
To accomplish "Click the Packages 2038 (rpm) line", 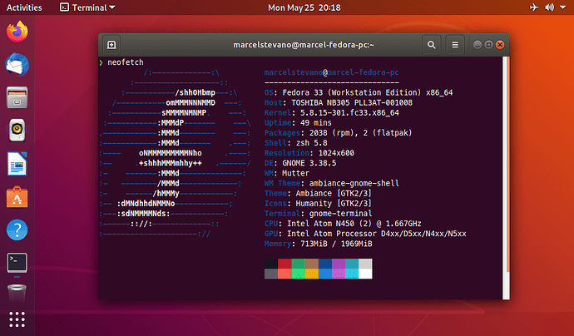I will point(339,133).
